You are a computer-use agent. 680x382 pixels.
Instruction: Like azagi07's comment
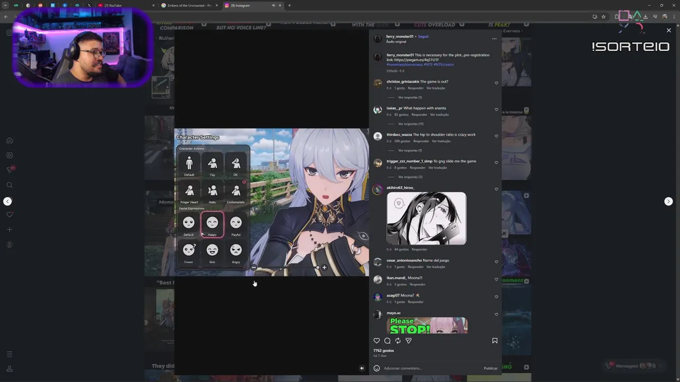click(497, 297)
